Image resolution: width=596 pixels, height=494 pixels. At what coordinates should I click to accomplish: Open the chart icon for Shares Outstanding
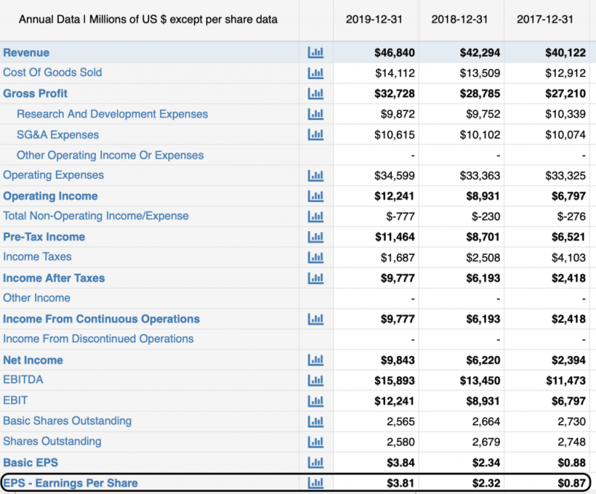tap(316, 441)
